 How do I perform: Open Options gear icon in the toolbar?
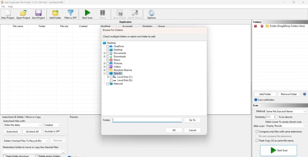[x=152, y=13]
